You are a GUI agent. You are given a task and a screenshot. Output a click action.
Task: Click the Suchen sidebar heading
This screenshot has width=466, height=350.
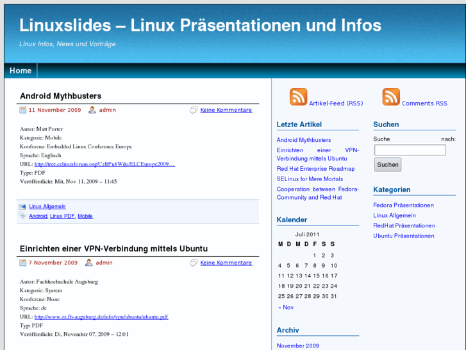(x=386, y=125)
